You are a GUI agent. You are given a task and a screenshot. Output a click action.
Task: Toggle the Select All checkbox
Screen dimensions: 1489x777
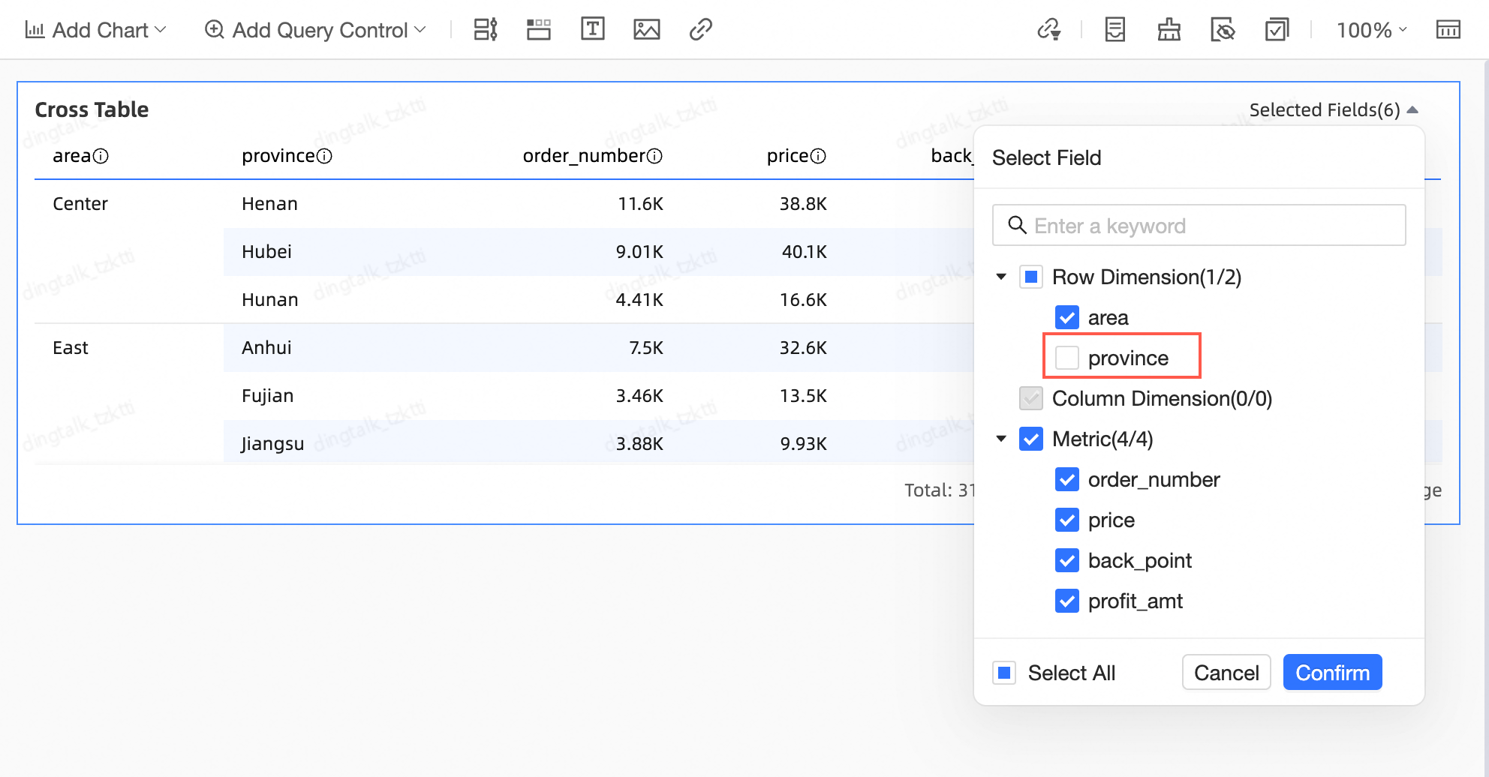1004,673
